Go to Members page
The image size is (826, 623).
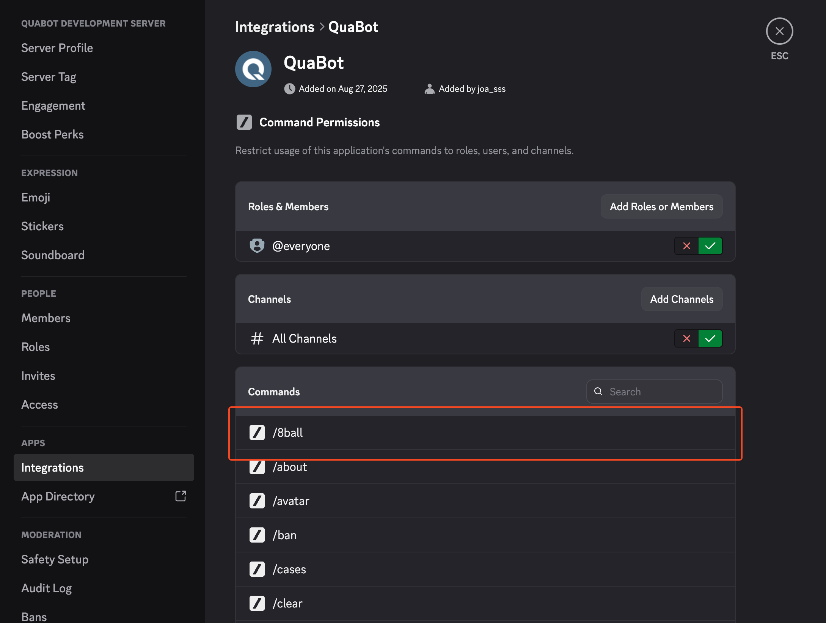click(x=104, y=318)
